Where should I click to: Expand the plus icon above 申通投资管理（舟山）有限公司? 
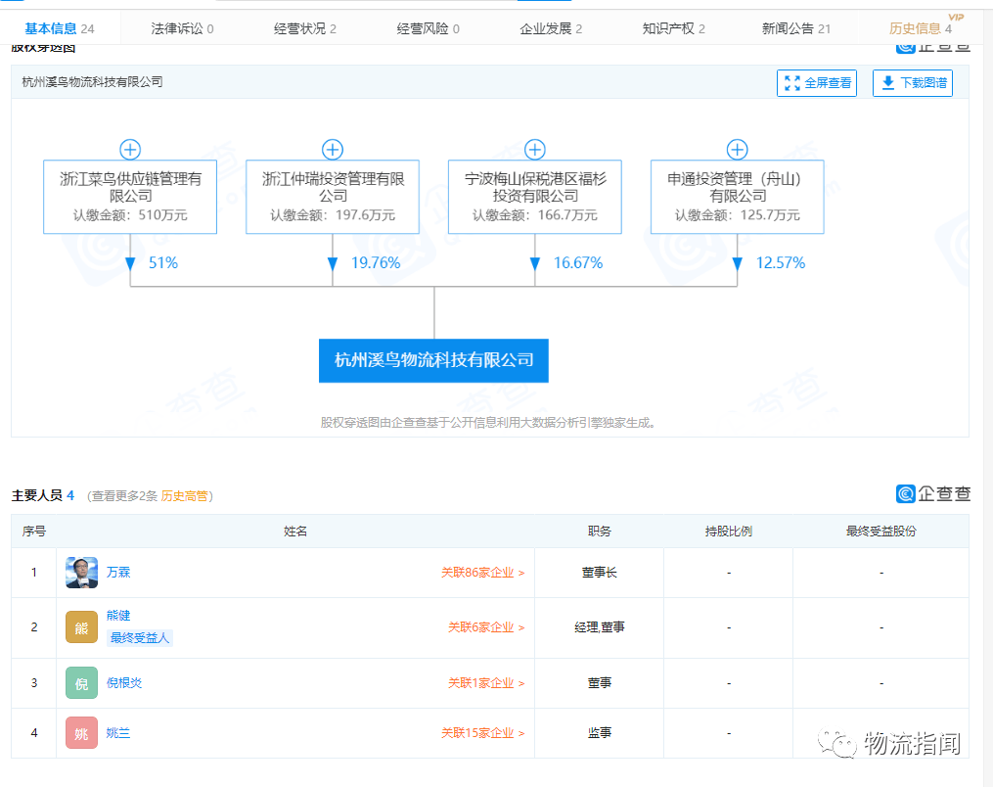737,150
